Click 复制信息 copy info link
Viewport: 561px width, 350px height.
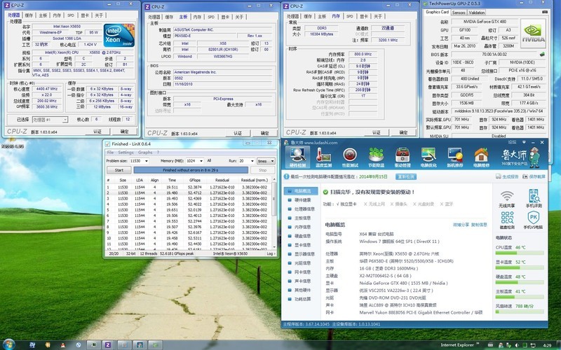click(x=479, y=225)
